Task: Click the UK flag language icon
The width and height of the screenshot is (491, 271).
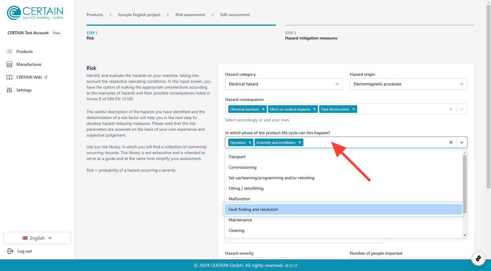Action: point(25,238)
